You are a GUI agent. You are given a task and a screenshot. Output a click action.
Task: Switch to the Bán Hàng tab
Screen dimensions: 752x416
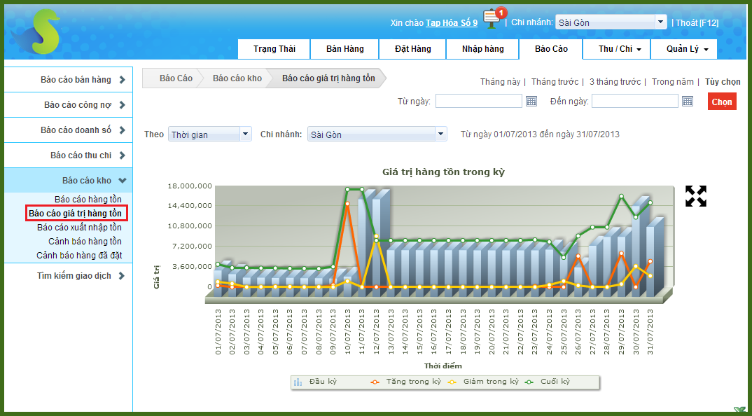(344, 49)
